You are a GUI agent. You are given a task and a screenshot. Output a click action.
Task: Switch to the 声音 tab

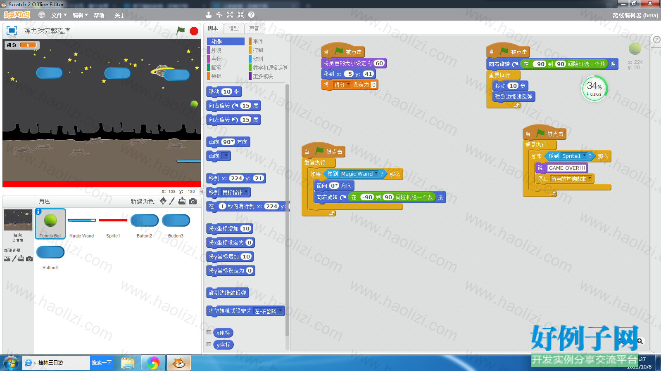point(254,28)
